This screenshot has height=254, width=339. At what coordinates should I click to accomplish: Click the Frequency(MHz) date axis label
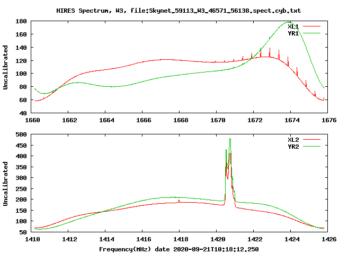[179, 249]
